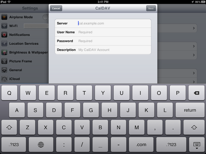
Task: Tap the Airplane Mode icon in Settings
Action: click(4, 17)
